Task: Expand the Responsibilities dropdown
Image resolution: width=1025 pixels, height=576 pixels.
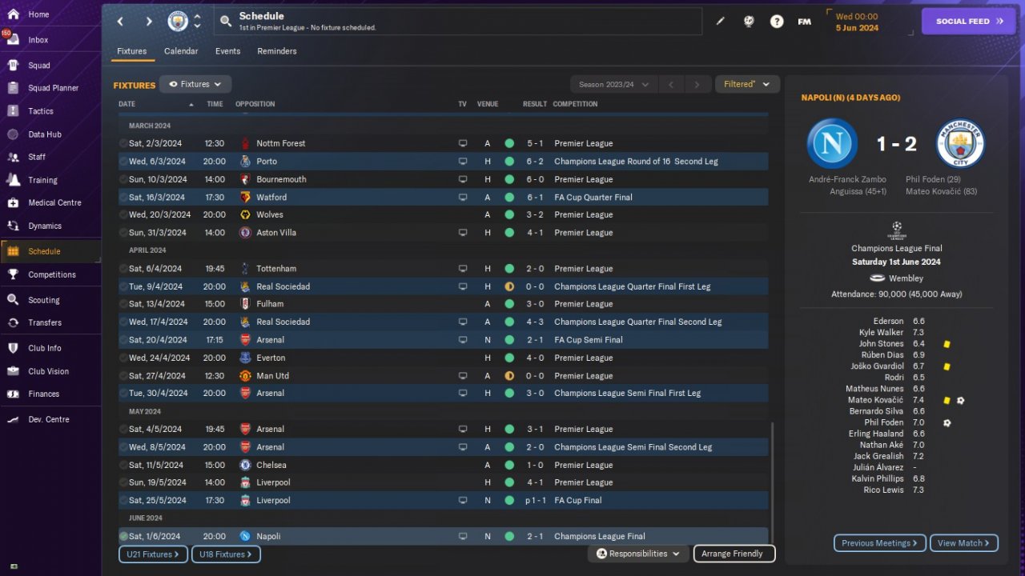Action: pyautogui.click(x=638, y=554)
